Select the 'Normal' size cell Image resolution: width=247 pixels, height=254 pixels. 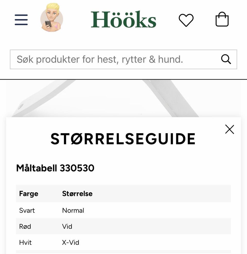point(73,210)
